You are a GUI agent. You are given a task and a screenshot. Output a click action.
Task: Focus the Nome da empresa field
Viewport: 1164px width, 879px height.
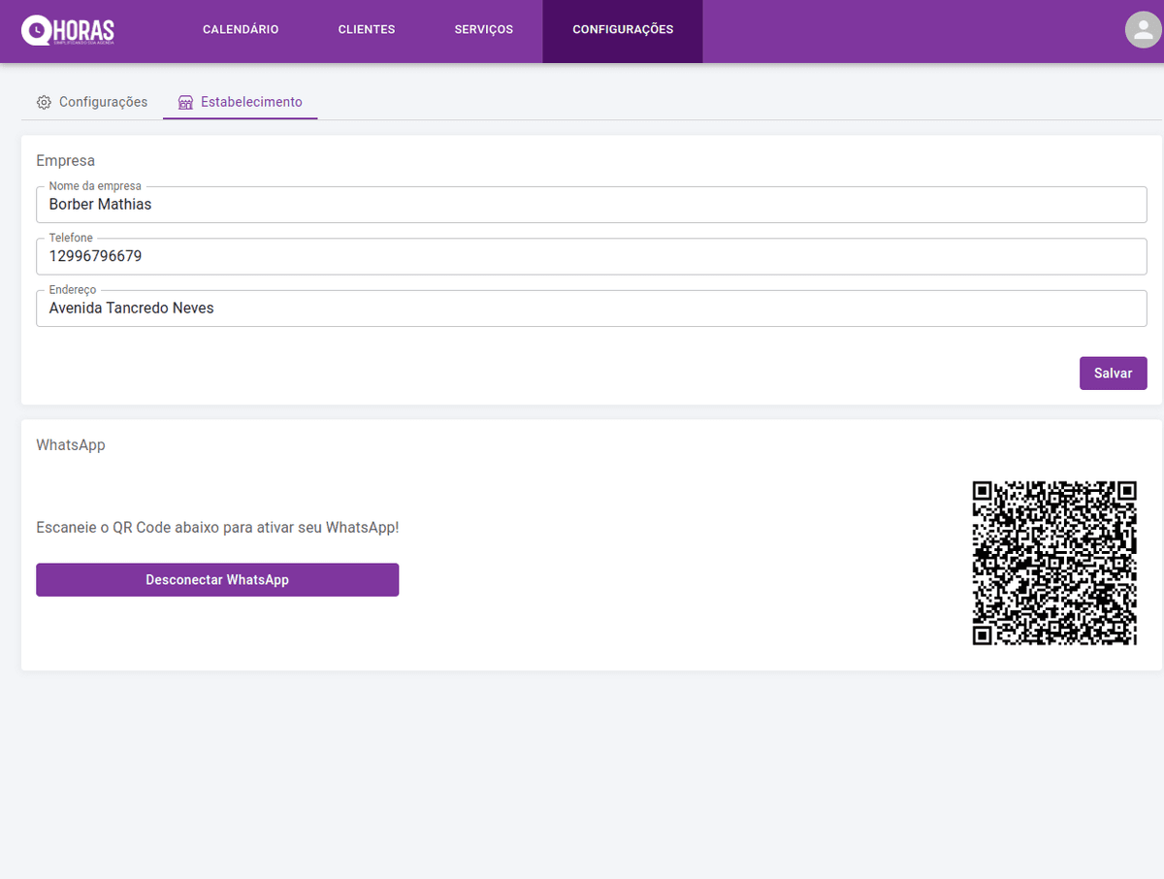coord(592,205)
